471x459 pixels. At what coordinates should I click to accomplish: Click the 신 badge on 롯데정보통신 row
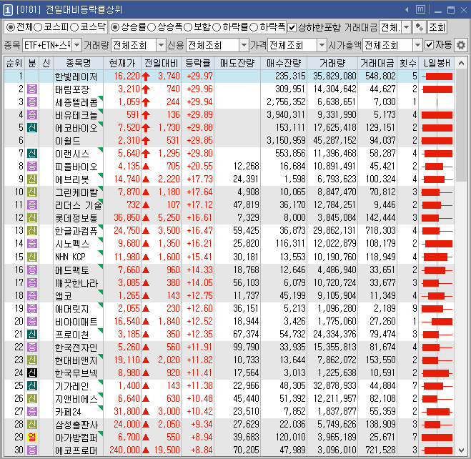(x=32, y=218)
